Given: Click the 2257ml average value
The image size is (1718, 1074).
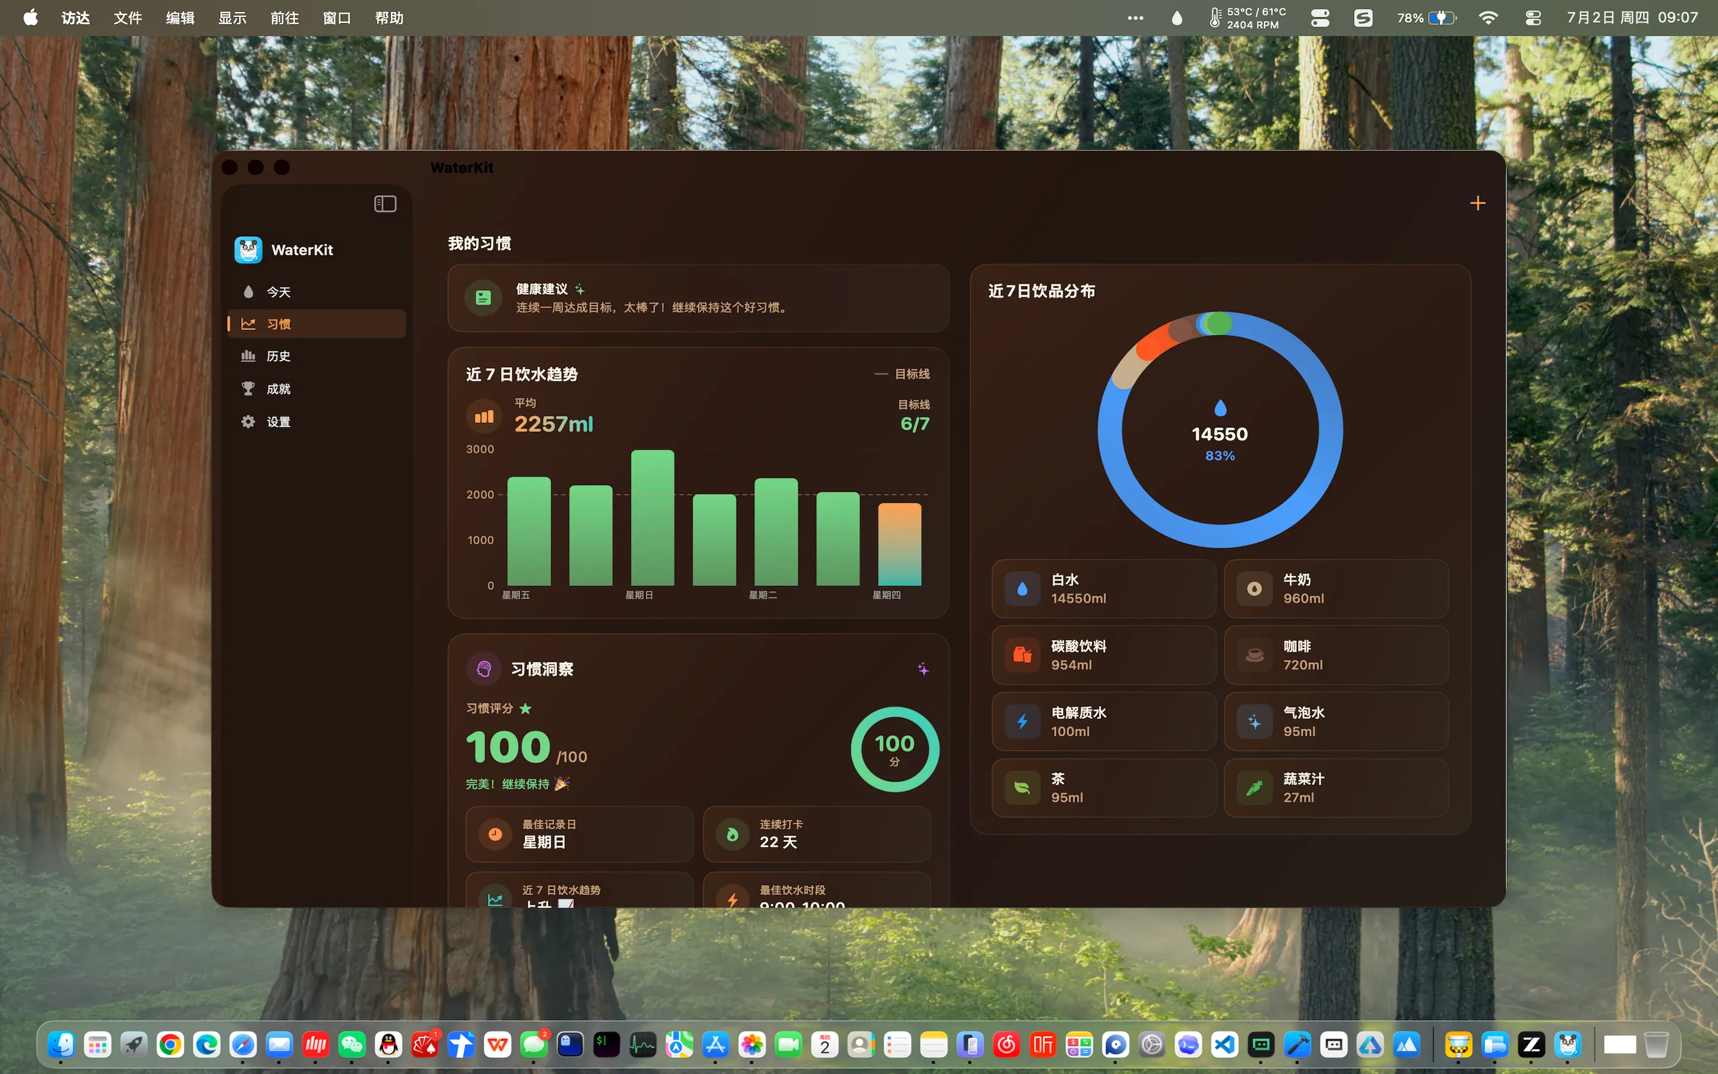Looking at the screenshot, I should click(x=554, y=424).
